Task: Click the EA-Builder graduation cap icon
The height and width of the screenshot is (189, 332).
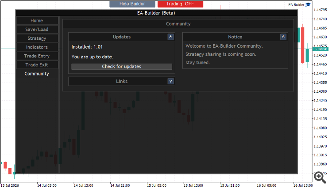Action: pos(308,5)
